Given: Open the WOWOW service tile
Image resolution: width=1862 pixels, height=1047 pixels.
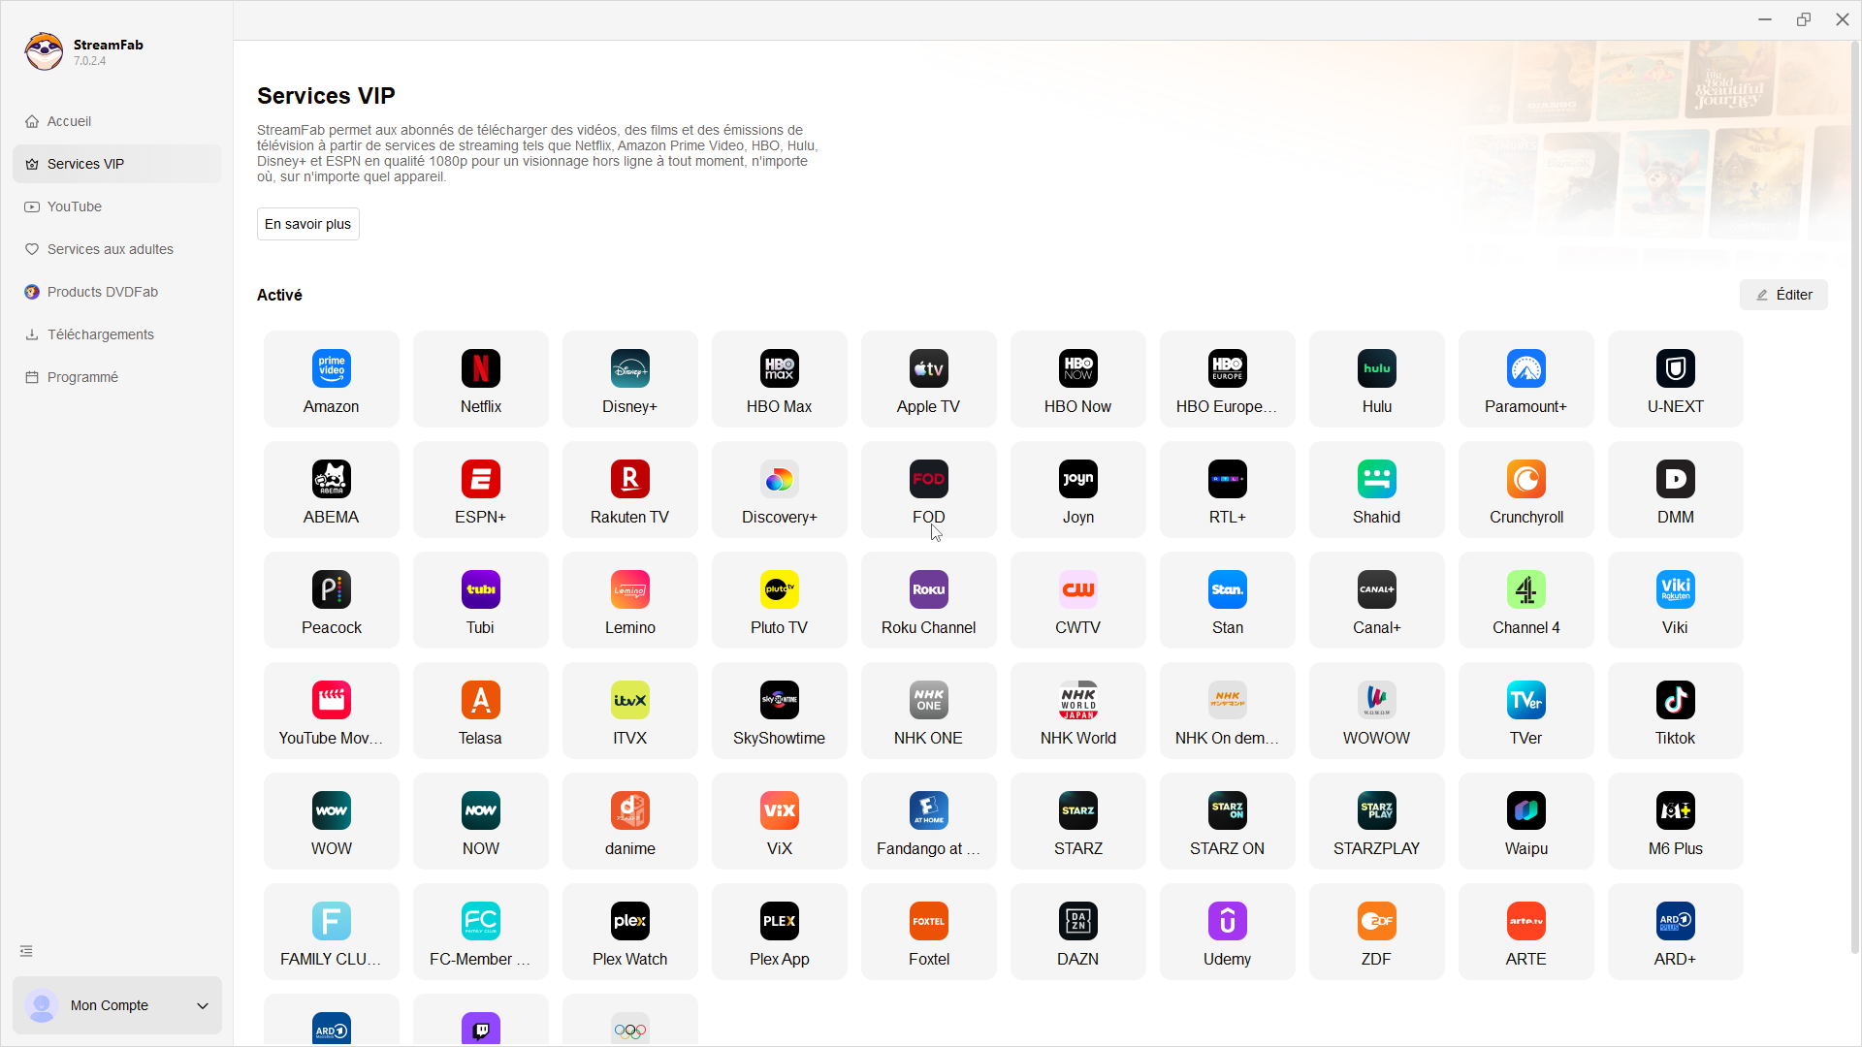Looking at the screenshot, I should [1377, 711].
